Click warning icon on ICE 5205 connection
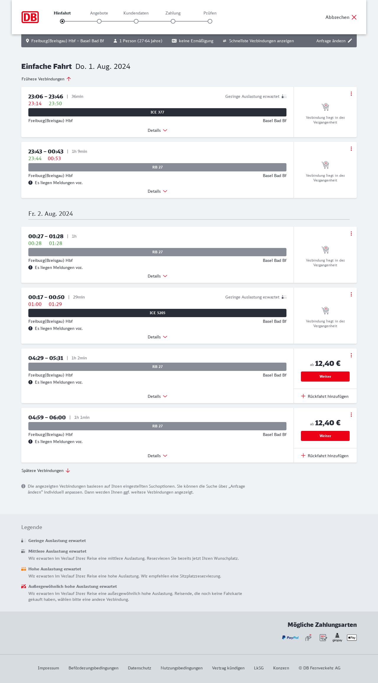 coord(30,328)
